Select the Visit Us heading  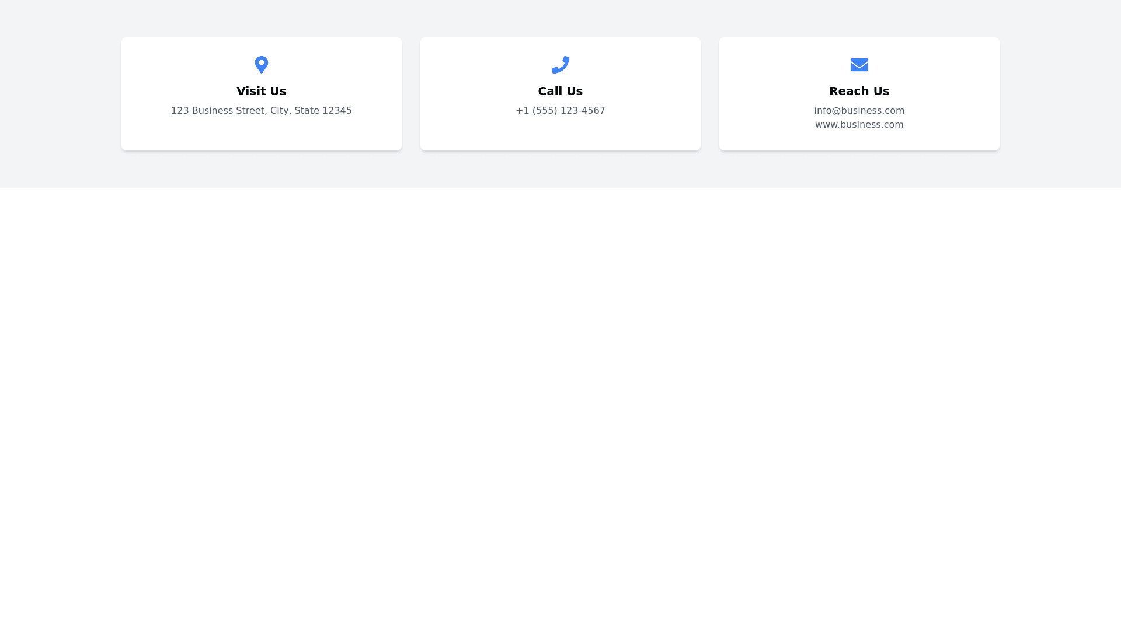(261, 91)
